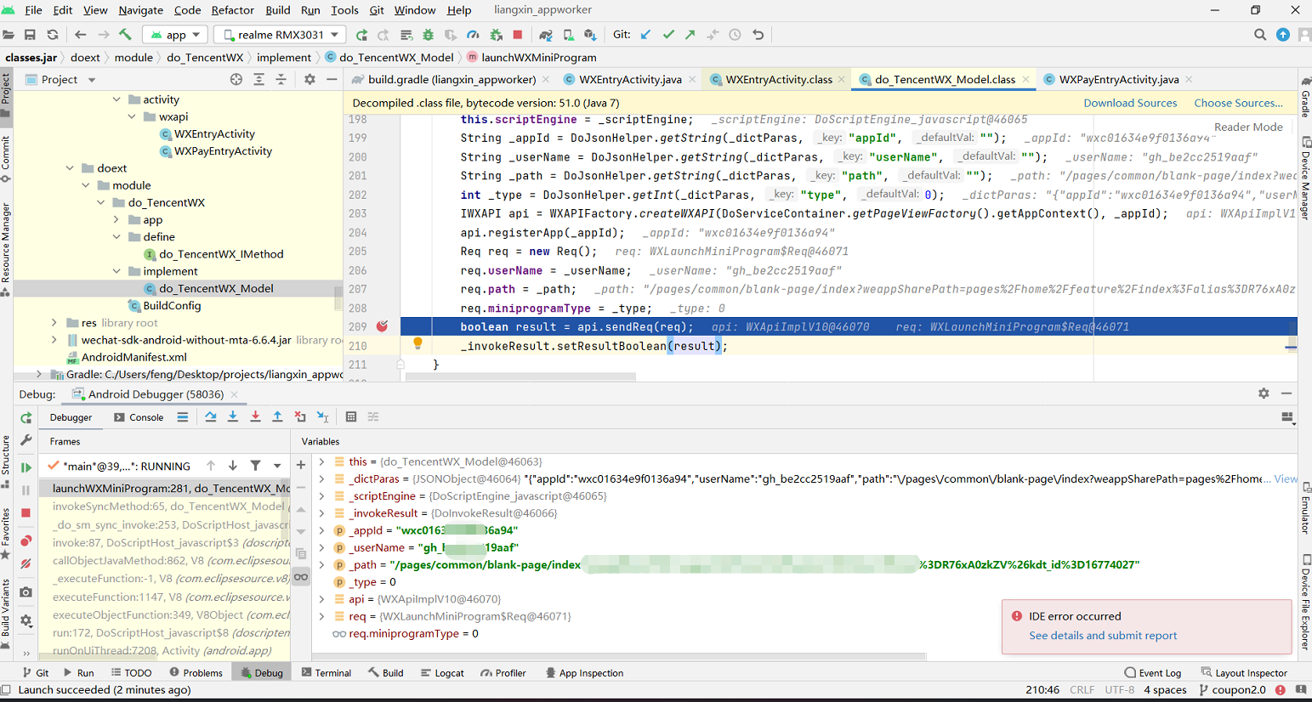Click the Project panel vertical scrollbar
Screen dimensions: 1312x702
tap(338, 297)
